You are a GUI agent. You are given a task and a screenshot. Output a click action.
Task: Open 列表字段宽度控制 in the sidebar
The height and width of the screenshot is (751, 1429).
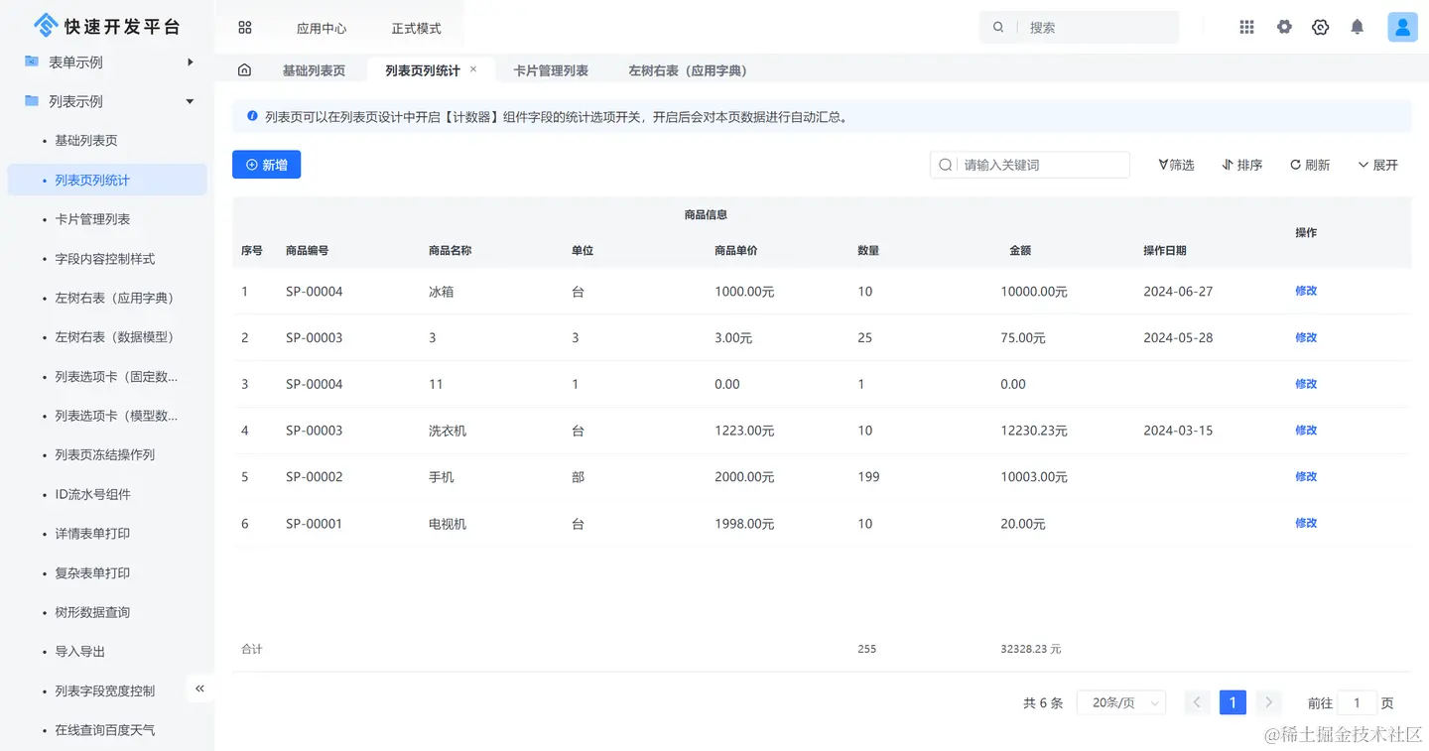(x=105, y=690)
